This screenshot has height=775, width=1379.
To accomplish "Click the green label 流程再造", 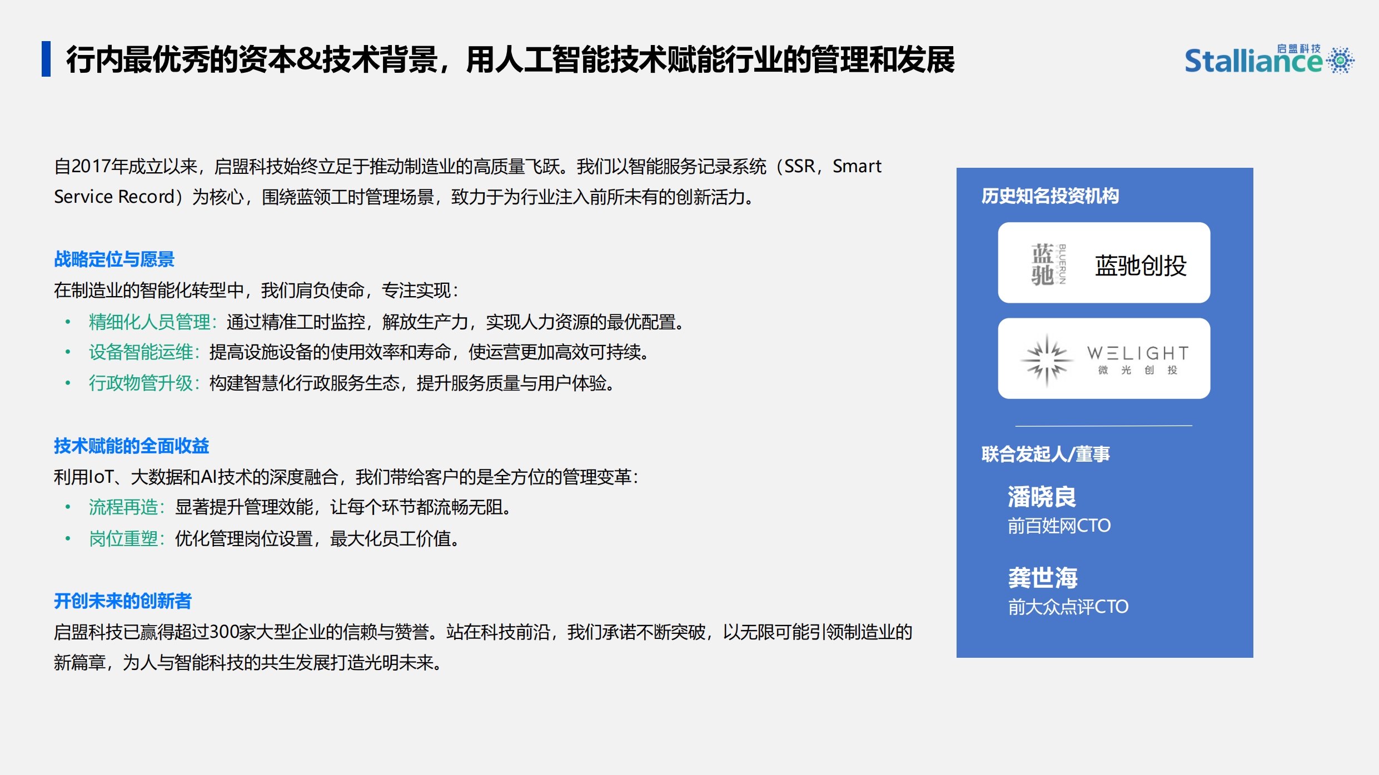I will pos(123,507).
